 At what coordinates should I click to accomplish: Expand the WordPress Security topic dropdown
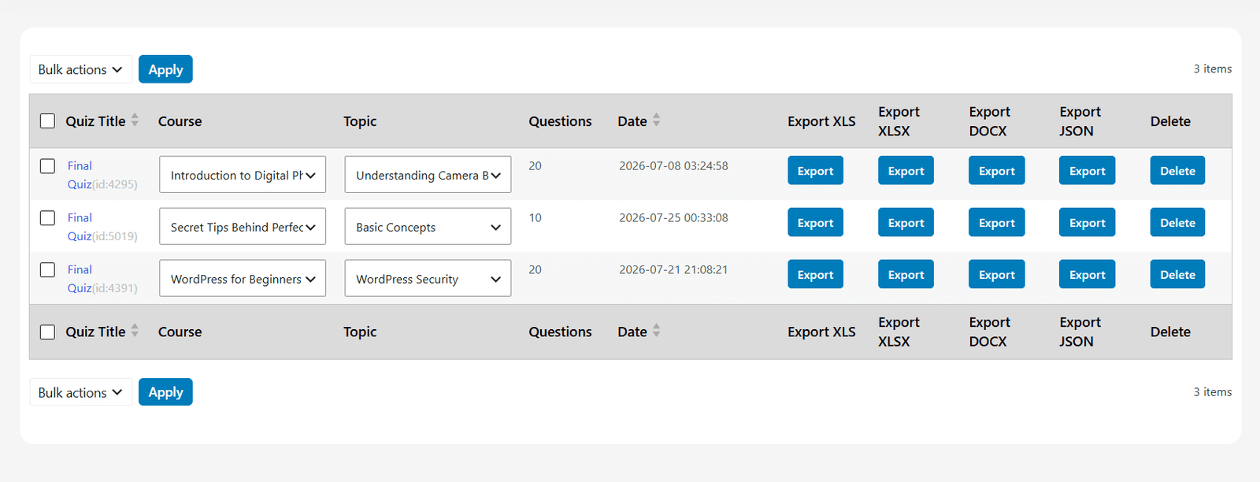[428, 279]
